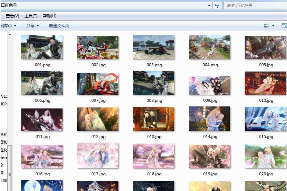Viewport: 287px width, 191px height.
Task: Open the 工具(T) menu
Action: click(x=31, y=16)
